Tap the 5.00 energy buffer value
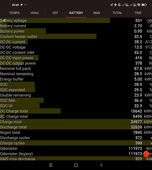 (x=138, y=79)
